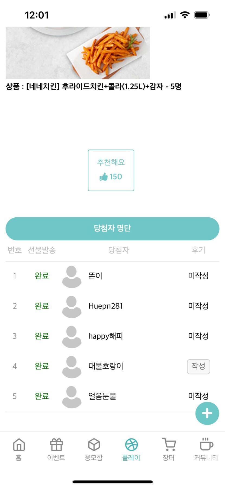Tap the 후기 column header
The width and height of the screenshot is (225, 488).
pyautogui.click(x=198, y=250)
